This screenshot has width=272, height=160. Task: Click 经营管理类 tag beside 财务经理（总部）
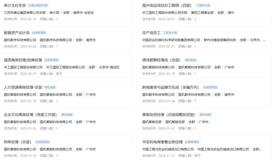[43, 142]
